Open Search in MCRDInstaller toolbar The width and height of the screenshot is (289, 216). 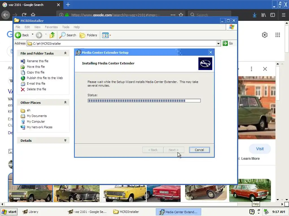tap(68, 35)
